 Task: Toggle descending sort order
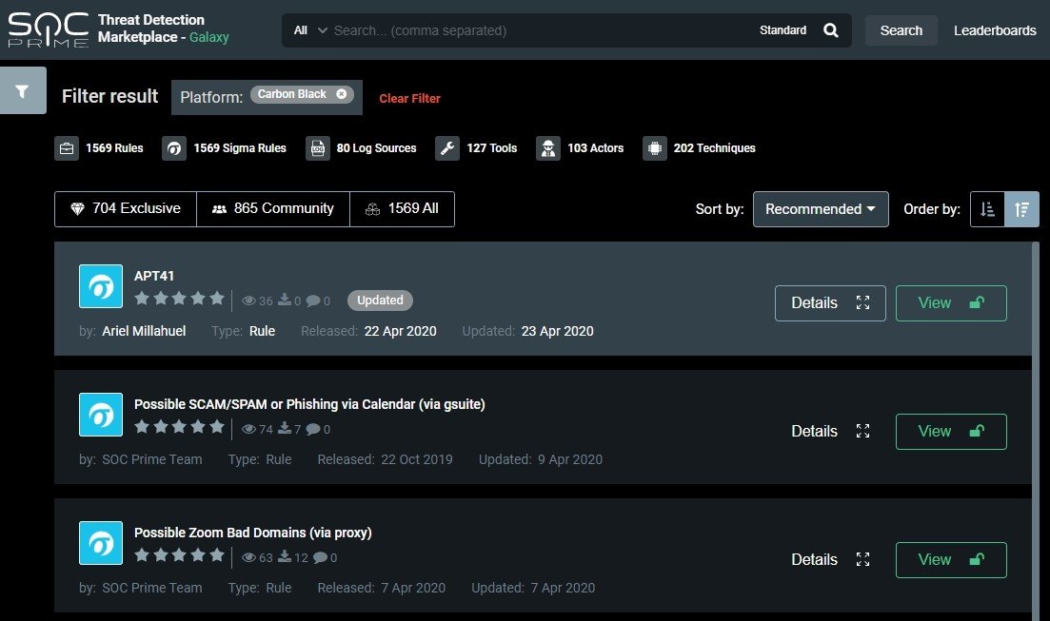[1021, 209]
